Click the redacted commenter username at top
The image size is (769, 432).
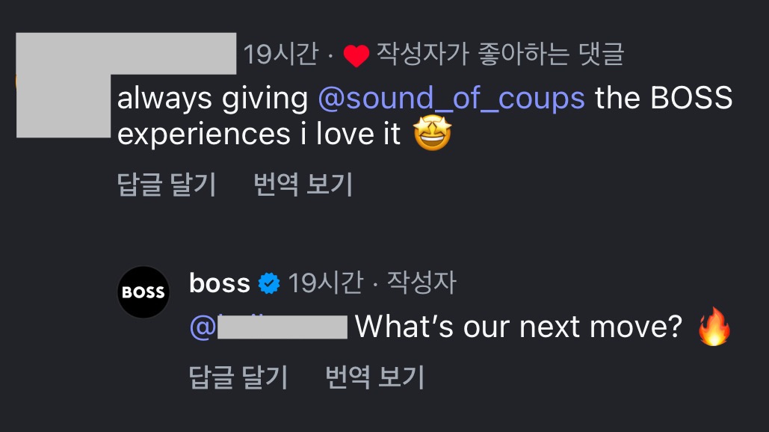(x=126, y=54)
